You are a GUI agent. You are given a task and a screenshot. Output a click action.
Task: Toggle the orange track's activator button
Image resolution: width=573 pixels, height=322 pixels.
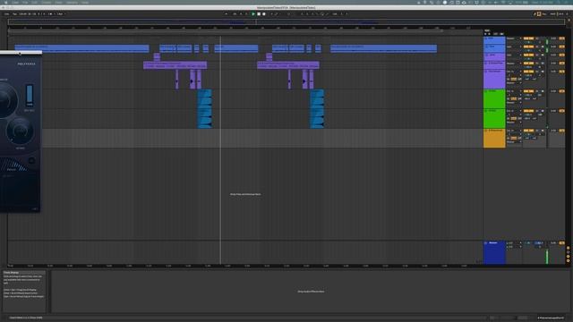pyautogui.click(x=528, y=131)
